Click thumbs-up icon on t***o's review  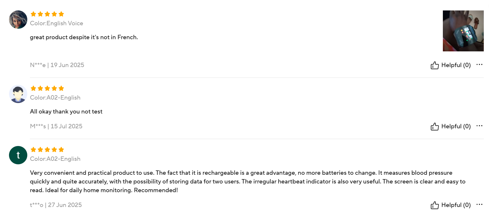[434, 205]
